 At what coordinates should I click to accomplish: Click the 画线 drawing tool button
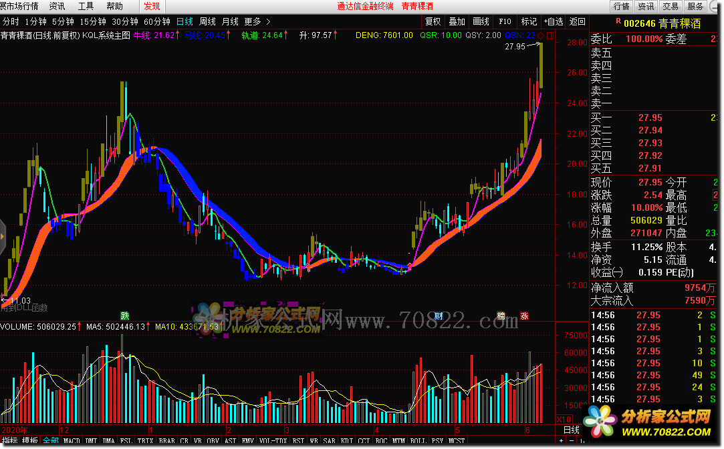click(481, 21)
